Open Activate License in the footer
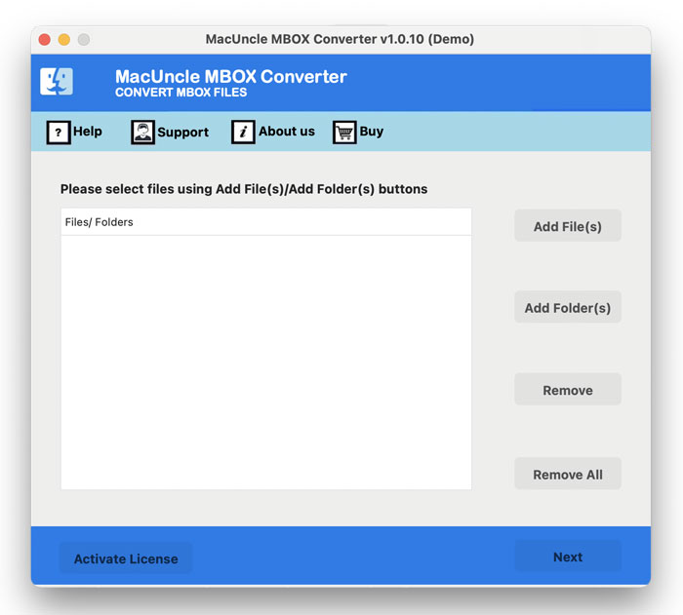Screen dimensions: 683x615 (x=126, y=558)
